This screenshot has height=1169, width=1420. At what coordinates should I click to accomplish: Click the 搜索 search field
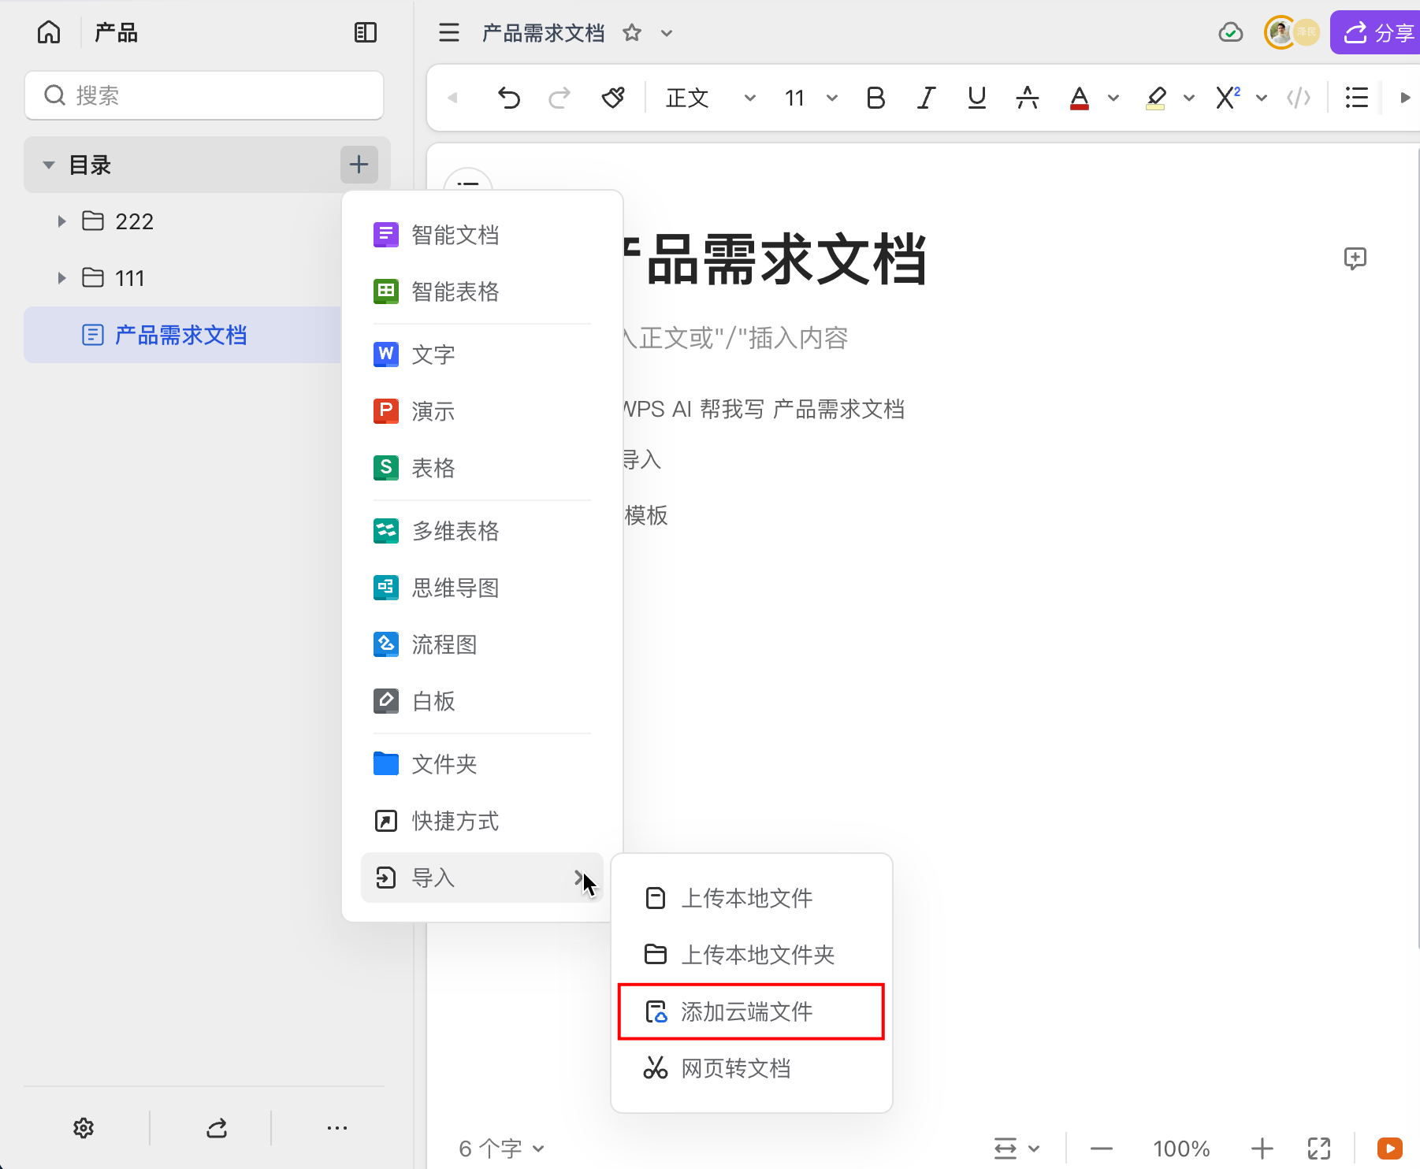[204, 95]
